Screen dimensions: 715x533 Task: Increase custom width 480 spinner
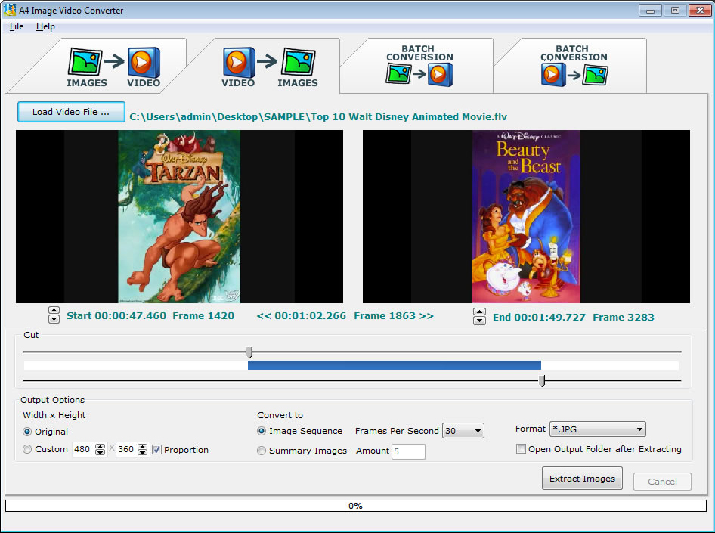101,446
